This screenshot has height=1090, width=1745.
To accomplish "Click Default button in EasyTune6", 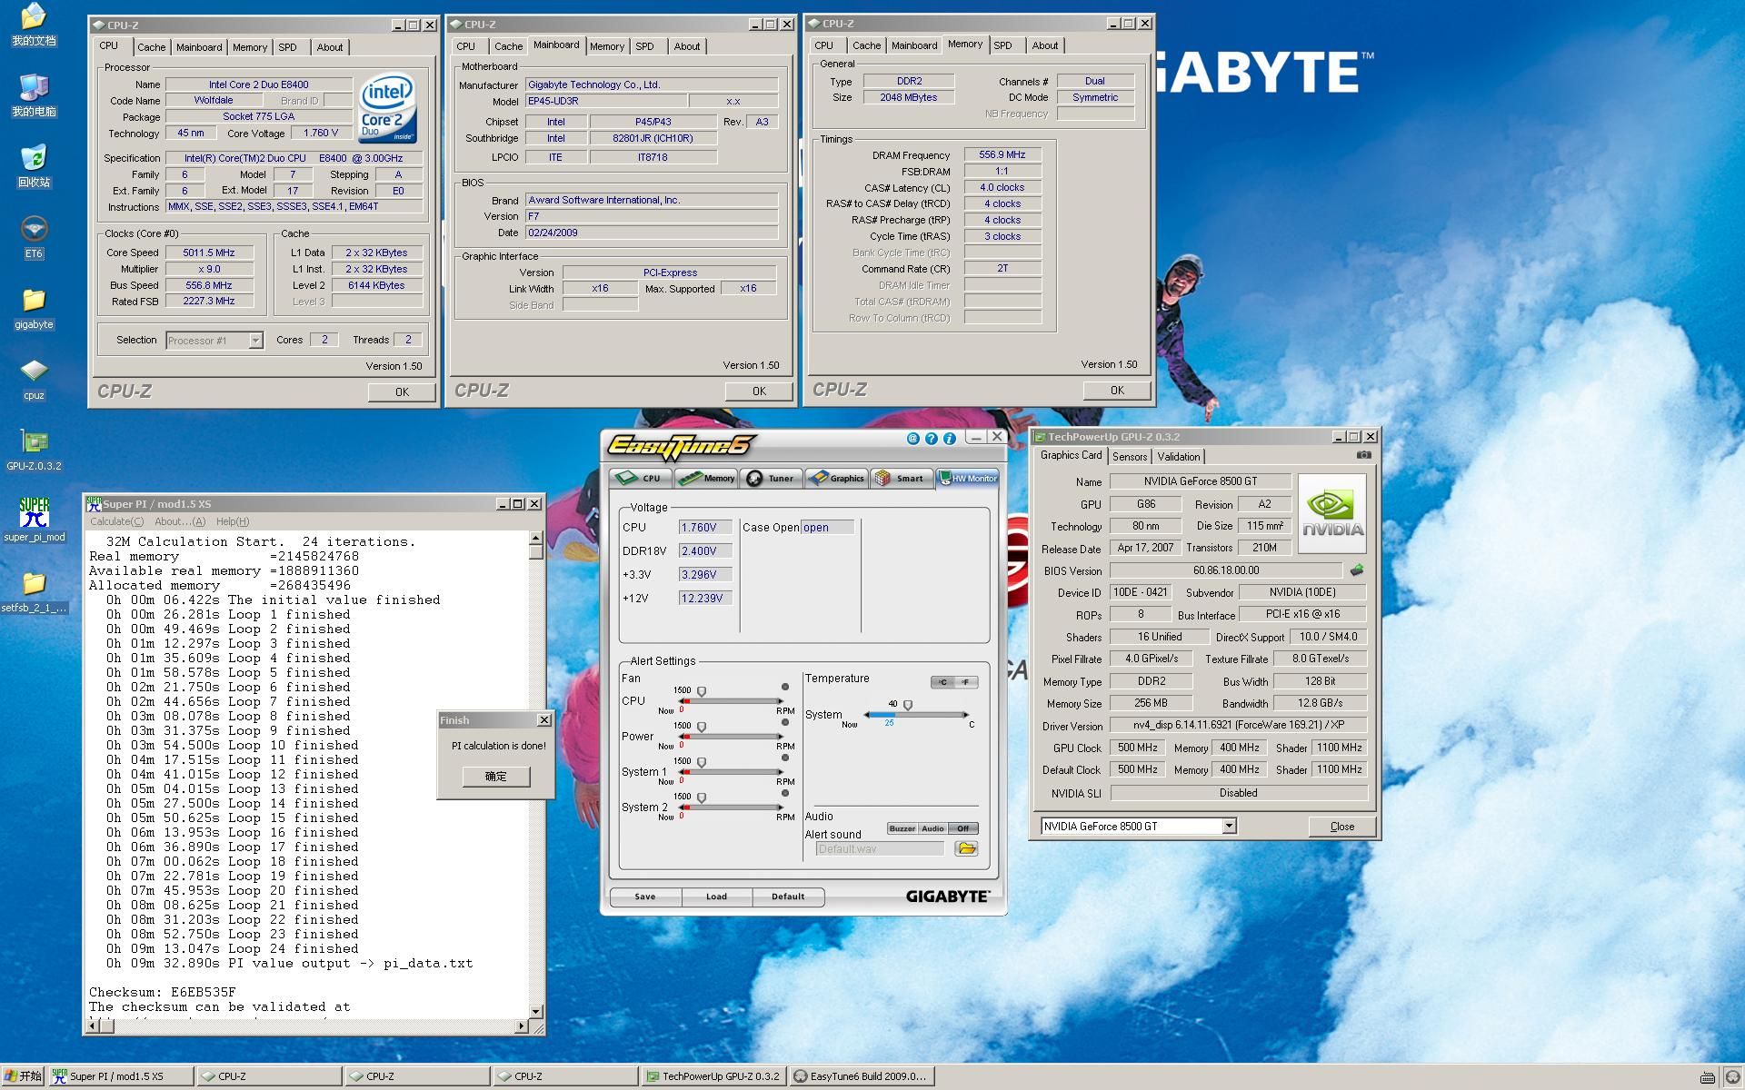I will tap(788, 897).
